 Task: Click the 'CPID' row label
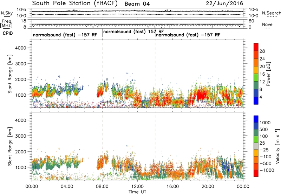tap(8, 33)
